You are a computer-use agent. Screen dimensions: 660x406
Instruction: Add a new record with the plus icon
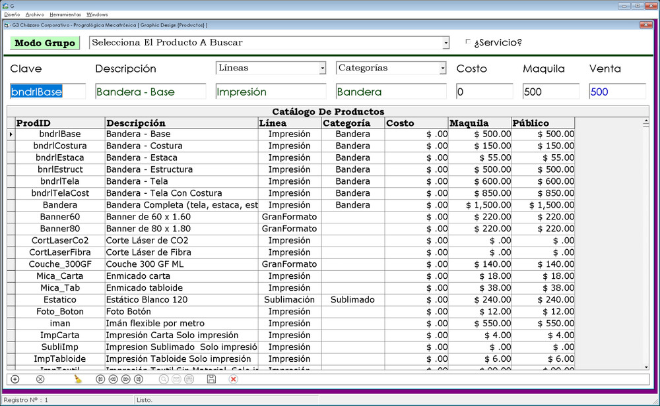click(x=14, y=379)
